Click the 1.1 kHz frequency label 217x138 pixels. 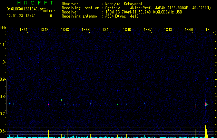click(x=3, y=45)
